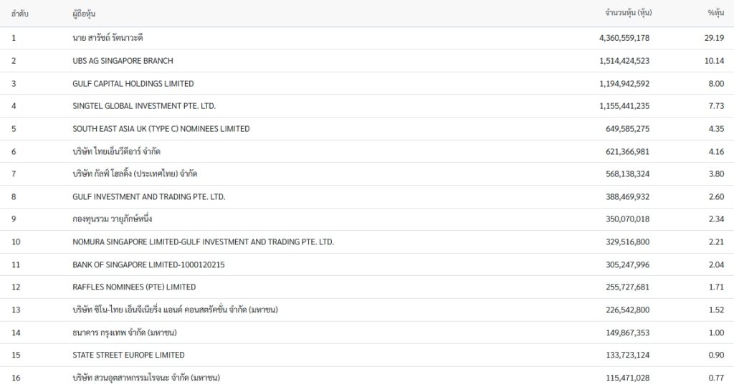
Task: Click share count 649,585,275
Action: click(x=627, y=129)
